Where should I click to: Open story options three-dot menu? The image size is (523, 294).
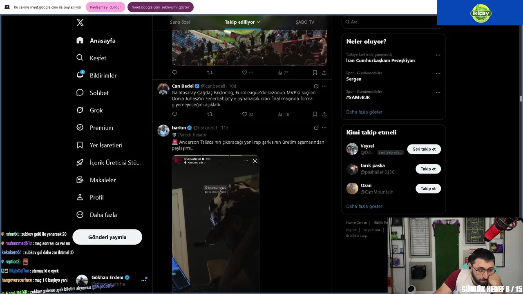click(x=246, y=161)
